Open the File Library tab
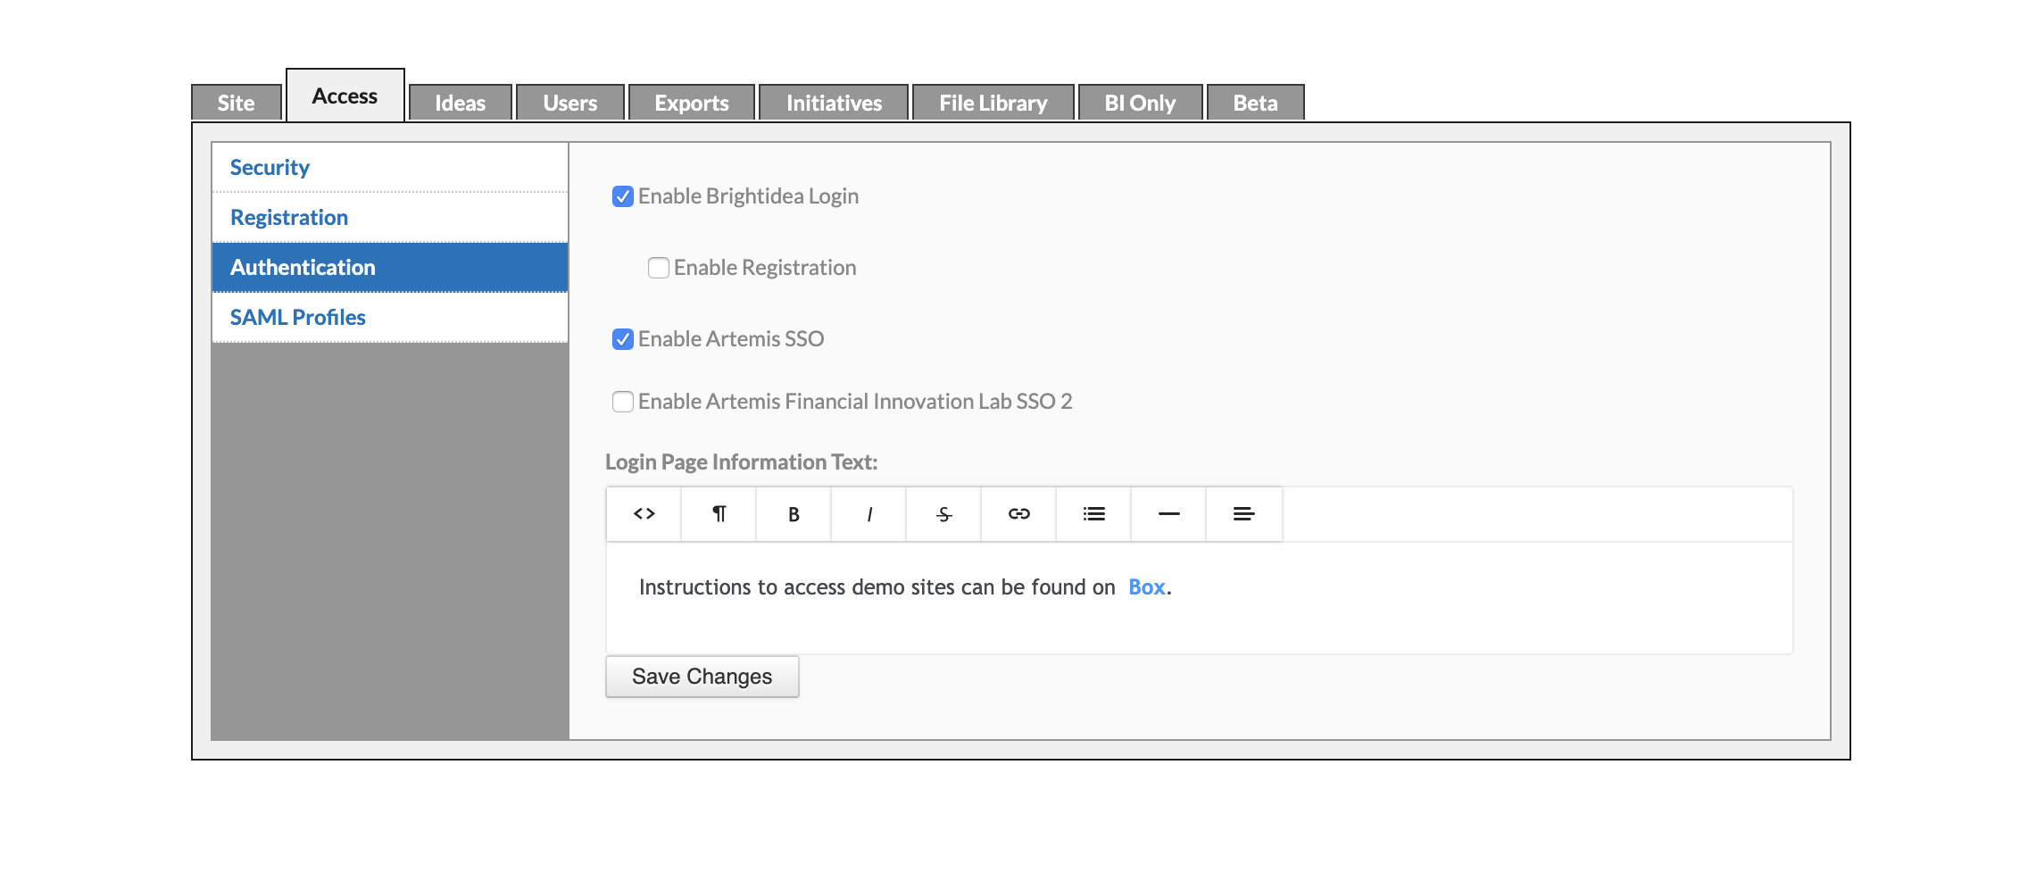Screen dimensions: 2028x873 click(993, 103)
